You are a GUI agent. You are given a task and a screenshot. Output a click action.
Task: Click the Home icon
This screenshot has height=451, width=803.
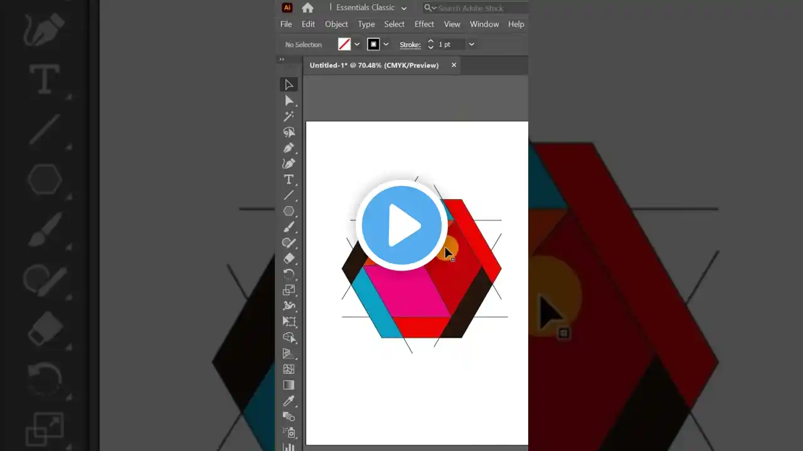307,8
